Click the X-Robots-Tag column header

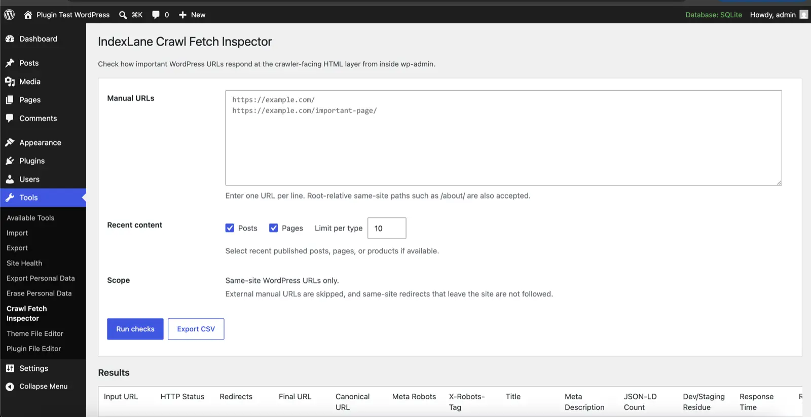(466, 402)
